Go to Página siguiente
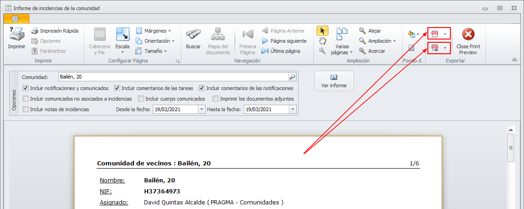 284,41
